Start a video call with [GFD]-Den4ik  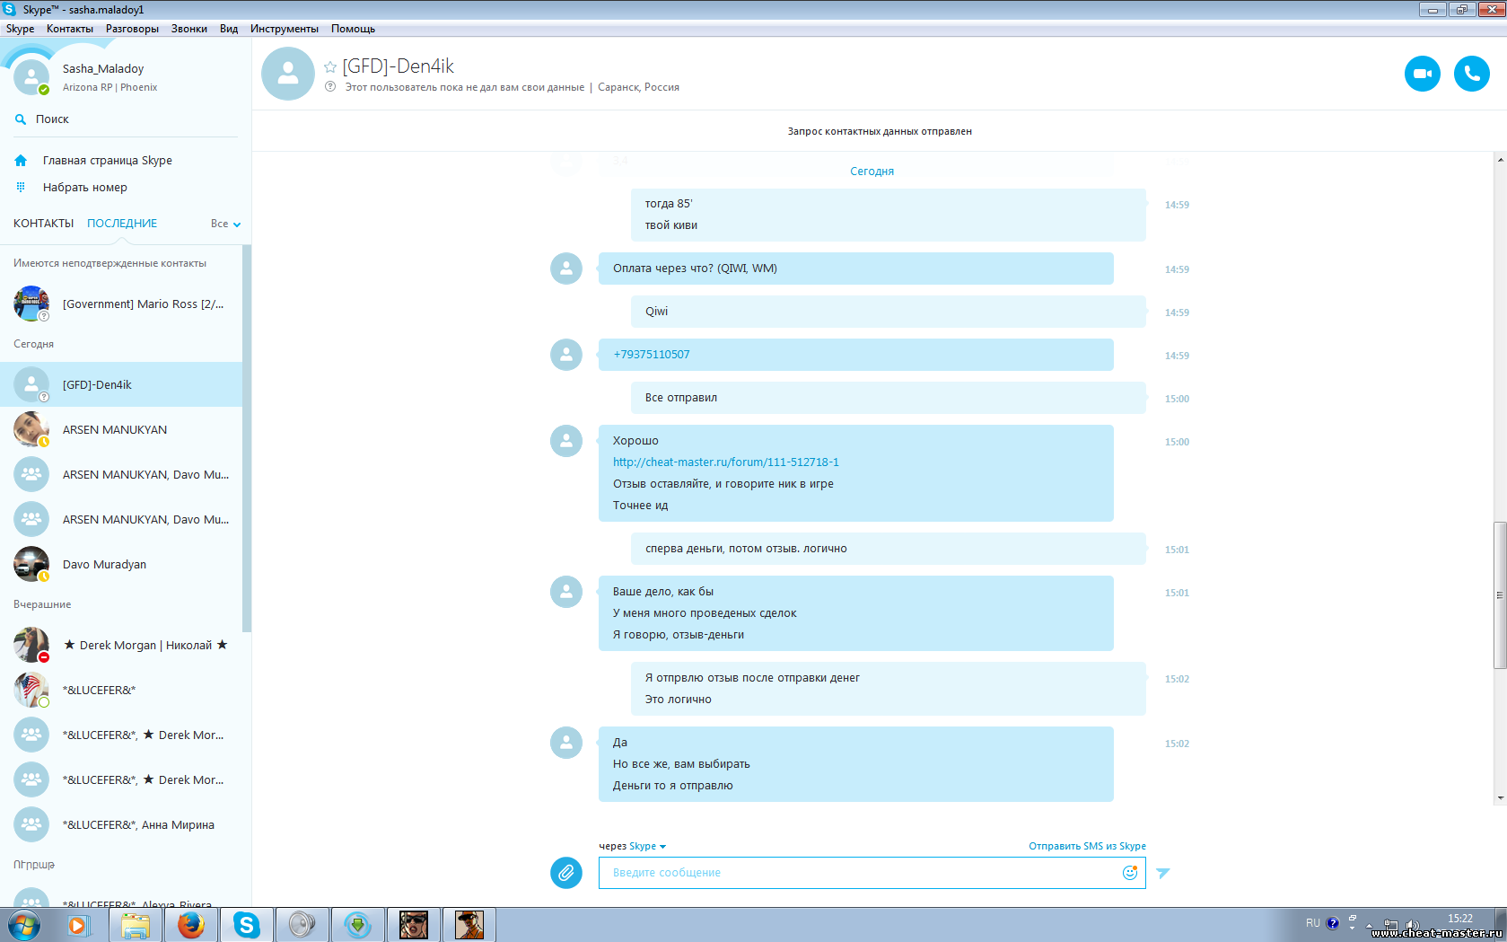1422,74
